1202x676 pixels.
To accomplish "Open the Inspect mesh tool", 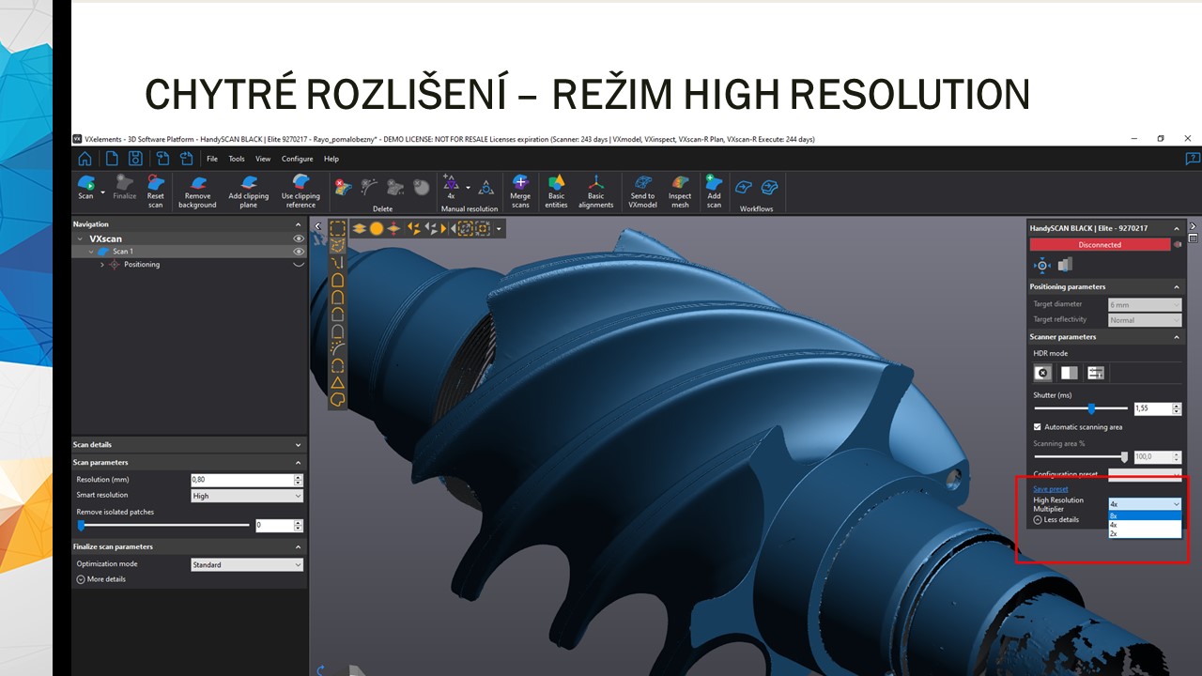I will coord(680,190).
